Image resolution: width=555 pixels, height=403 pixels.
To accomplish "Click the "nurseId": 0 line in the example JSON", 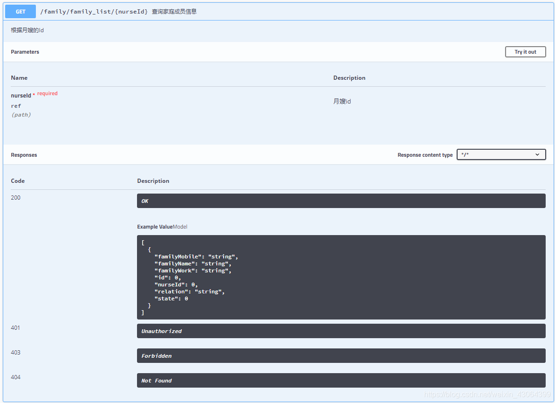I will click(x=176, y=285).
